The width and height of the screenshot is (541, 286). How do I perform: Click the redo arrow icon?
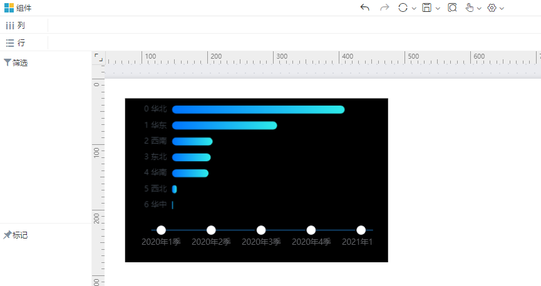tap(384, 7)
